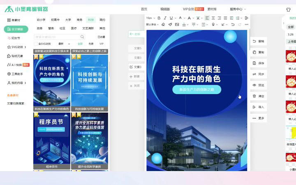Toggle the 含SVG动效 checkbox
The image size is (296, 185).
tap(36, 44)
